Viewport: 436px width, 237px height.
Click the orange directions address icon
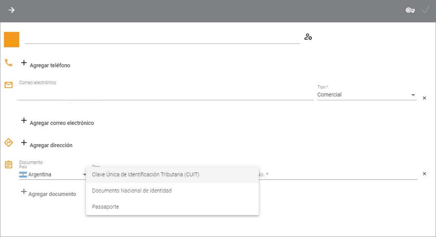(x=9, y=142)
